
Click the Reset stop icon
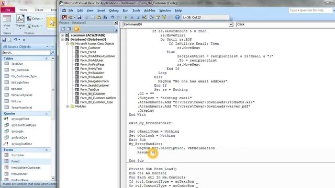[x=138, y=17]
